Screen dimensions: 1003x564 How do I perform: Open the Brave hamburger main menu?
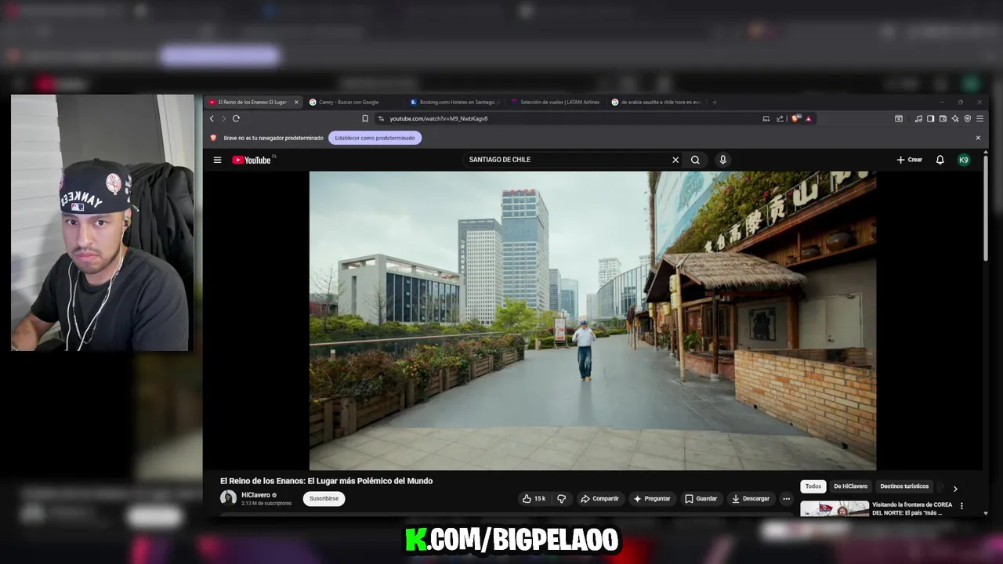[x=979, y=118]
